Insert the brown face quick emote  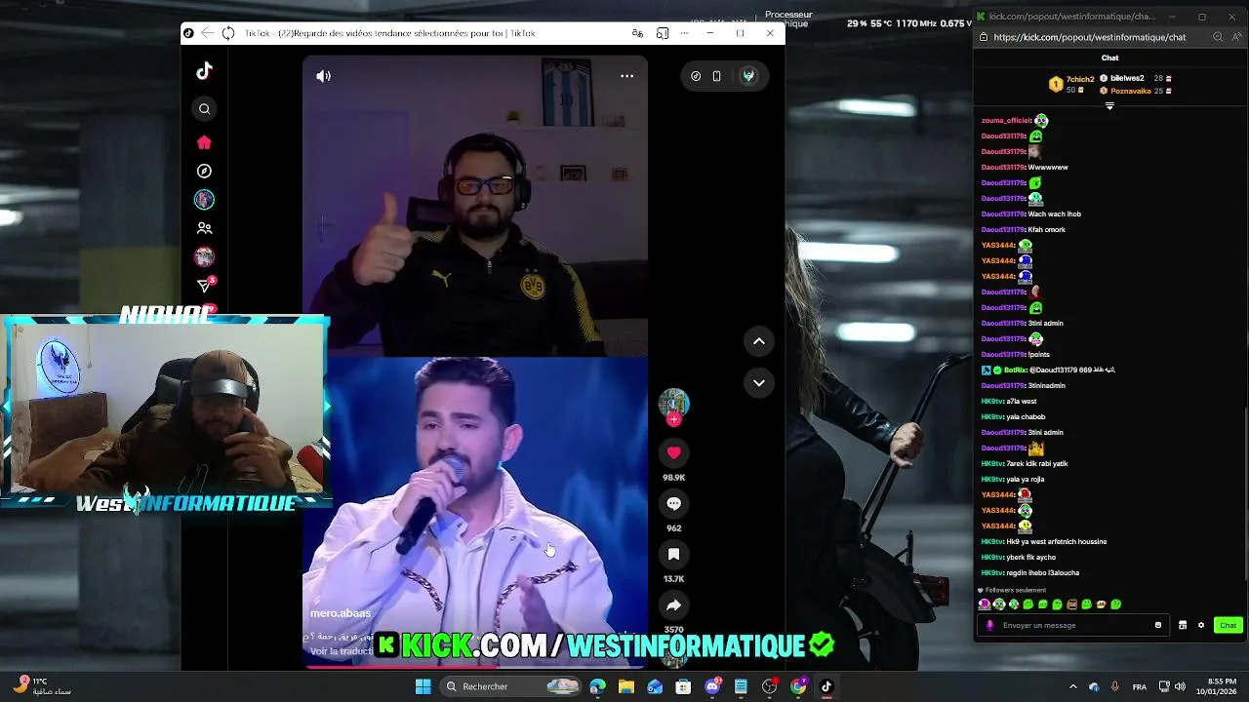coord(1071,604)
